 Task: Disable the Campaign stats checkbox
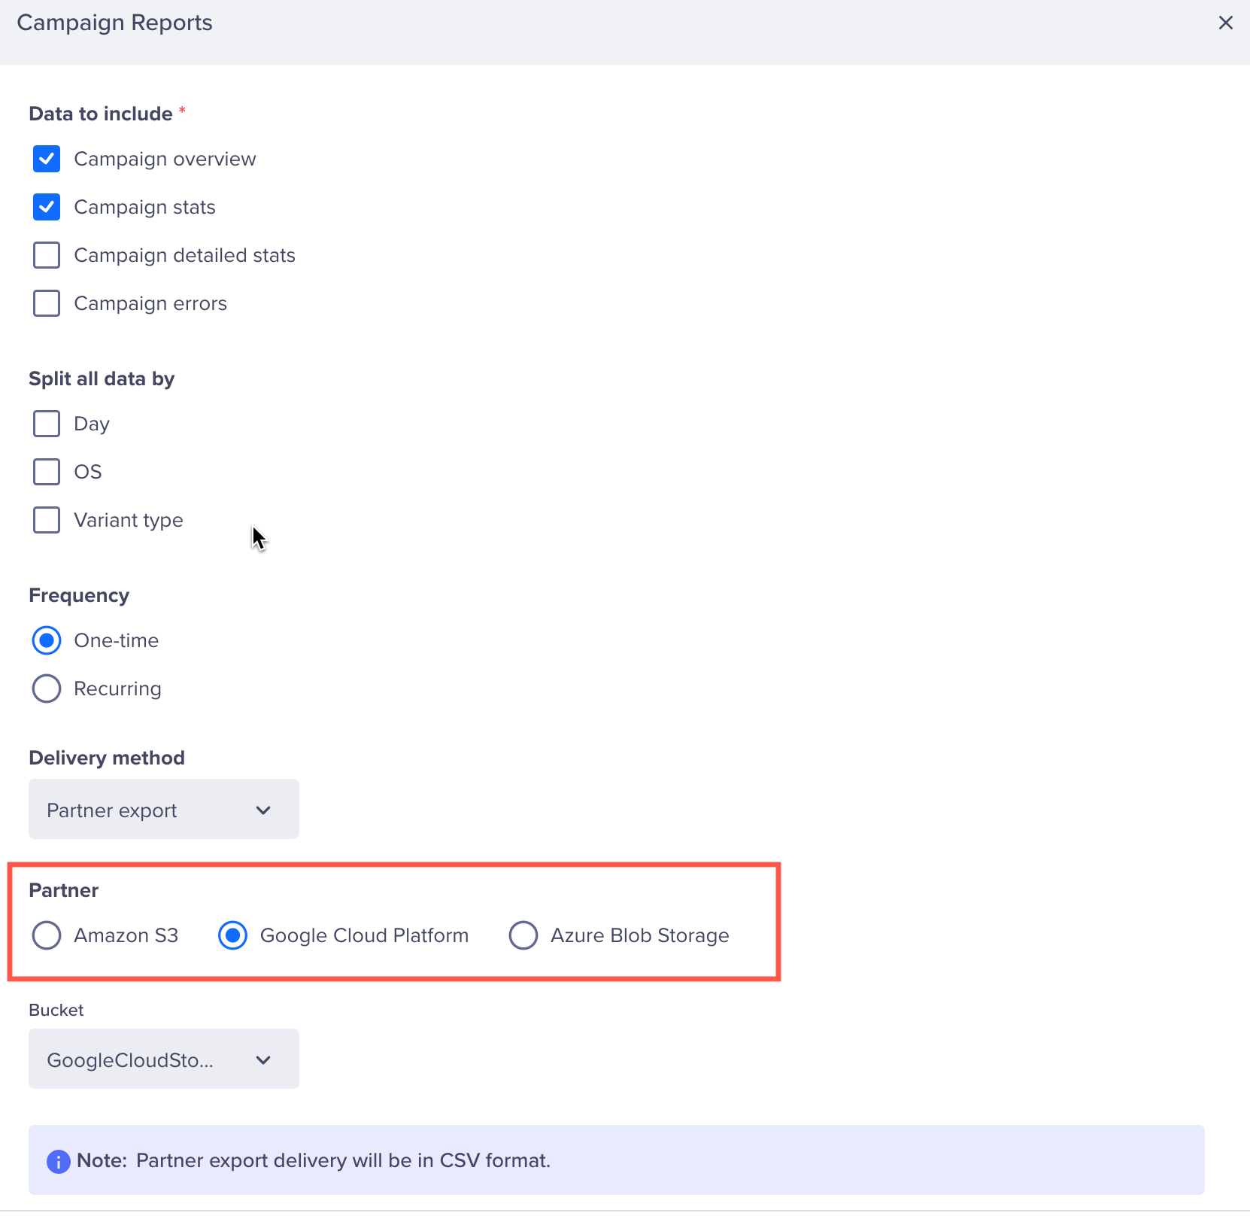tap(46, 207)
